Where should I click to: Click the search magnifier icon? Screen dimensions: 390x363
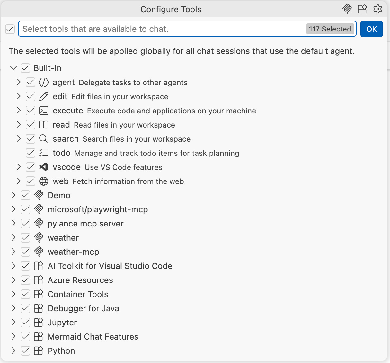(44, 139)
